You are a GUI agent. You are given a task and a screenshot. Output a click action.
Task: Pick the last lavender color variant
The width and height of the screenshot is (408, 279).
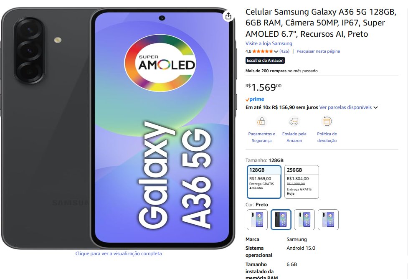point(328,220)
